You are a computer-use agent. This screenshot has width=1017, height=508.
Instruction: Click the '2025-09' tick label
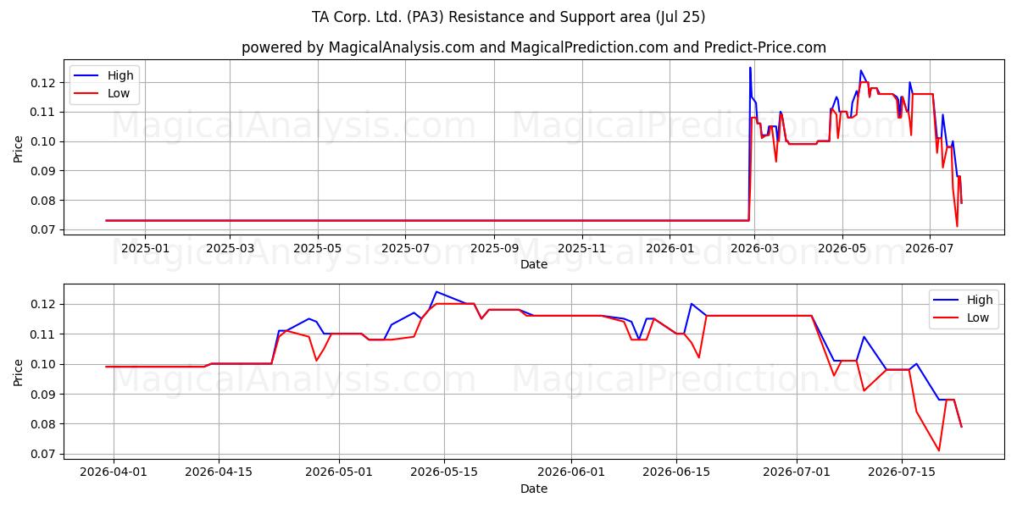click(x=494, y=248)
